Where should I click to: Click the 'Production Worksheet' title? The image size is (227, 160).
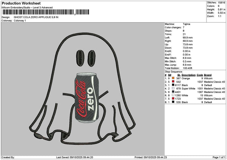21,3
